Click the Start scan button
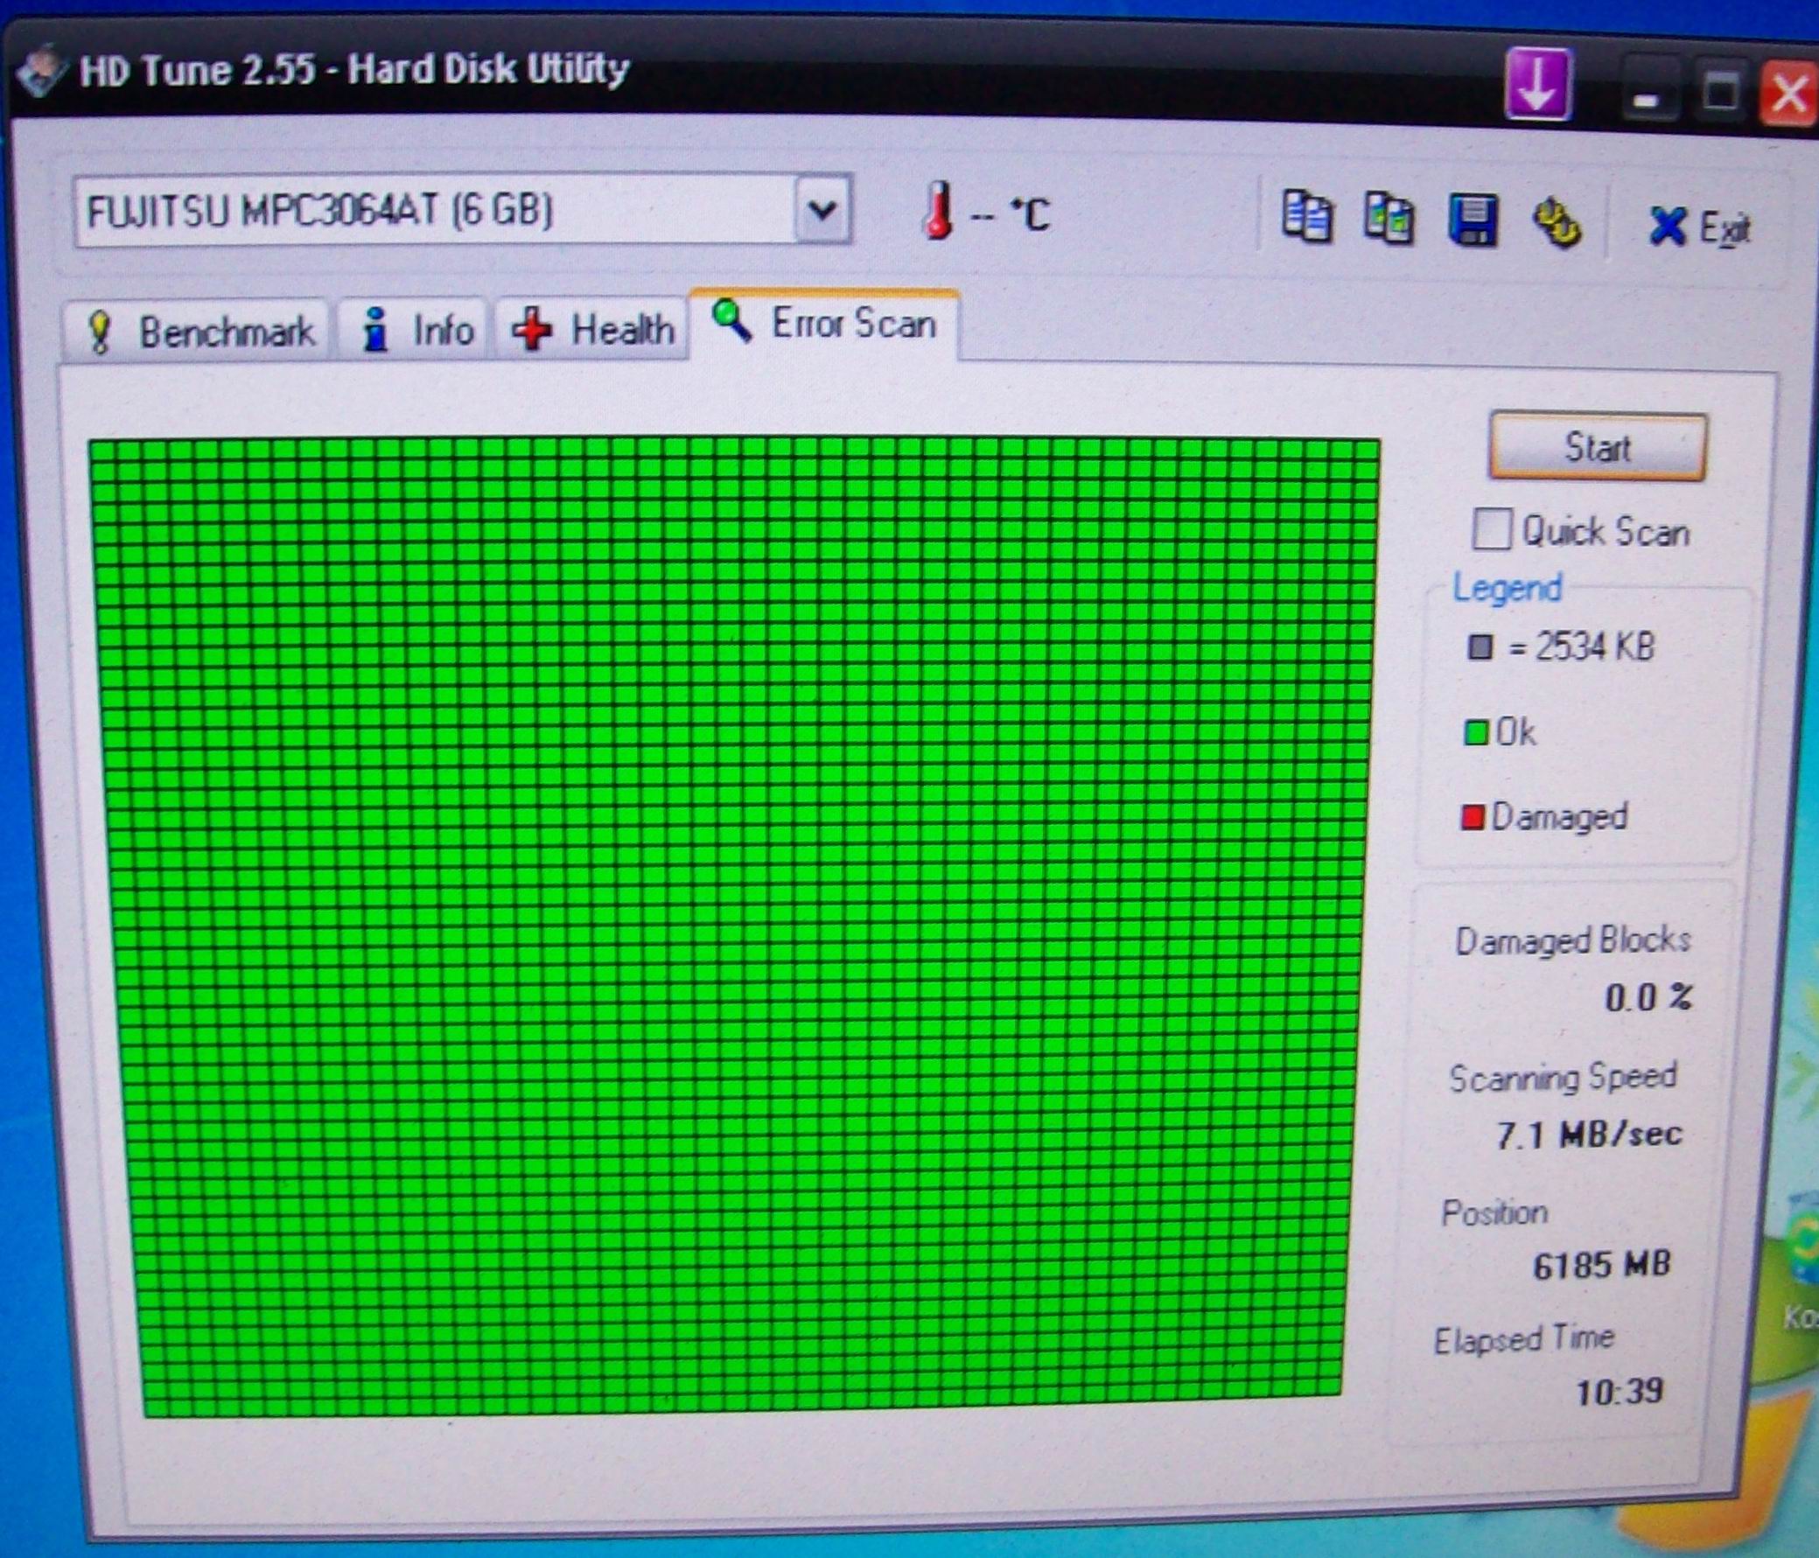The image size is (1819, 1558). [x=1598, y=446]
